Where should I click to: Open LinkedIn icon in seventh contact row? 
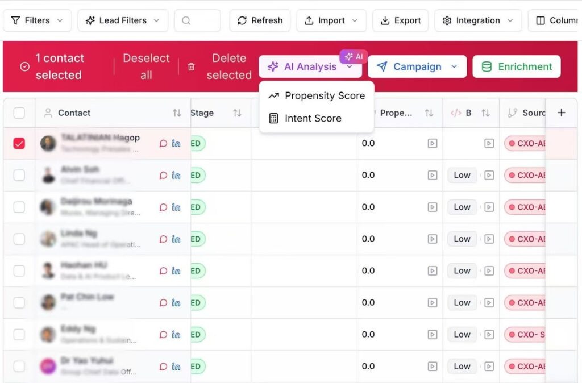[x=176, y=335]
